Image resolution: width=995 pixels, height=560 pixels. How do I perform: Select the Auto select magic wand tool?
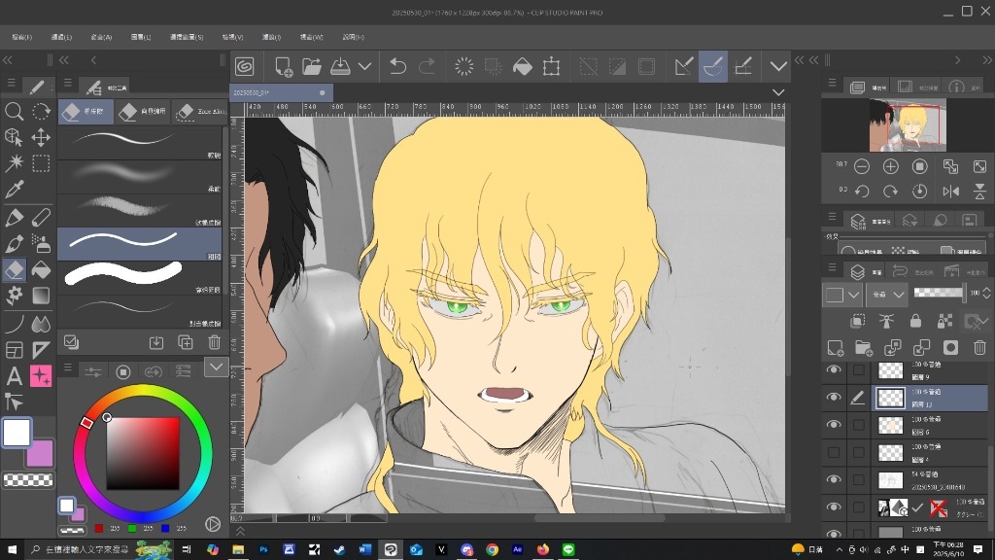(x=14, y=163)
